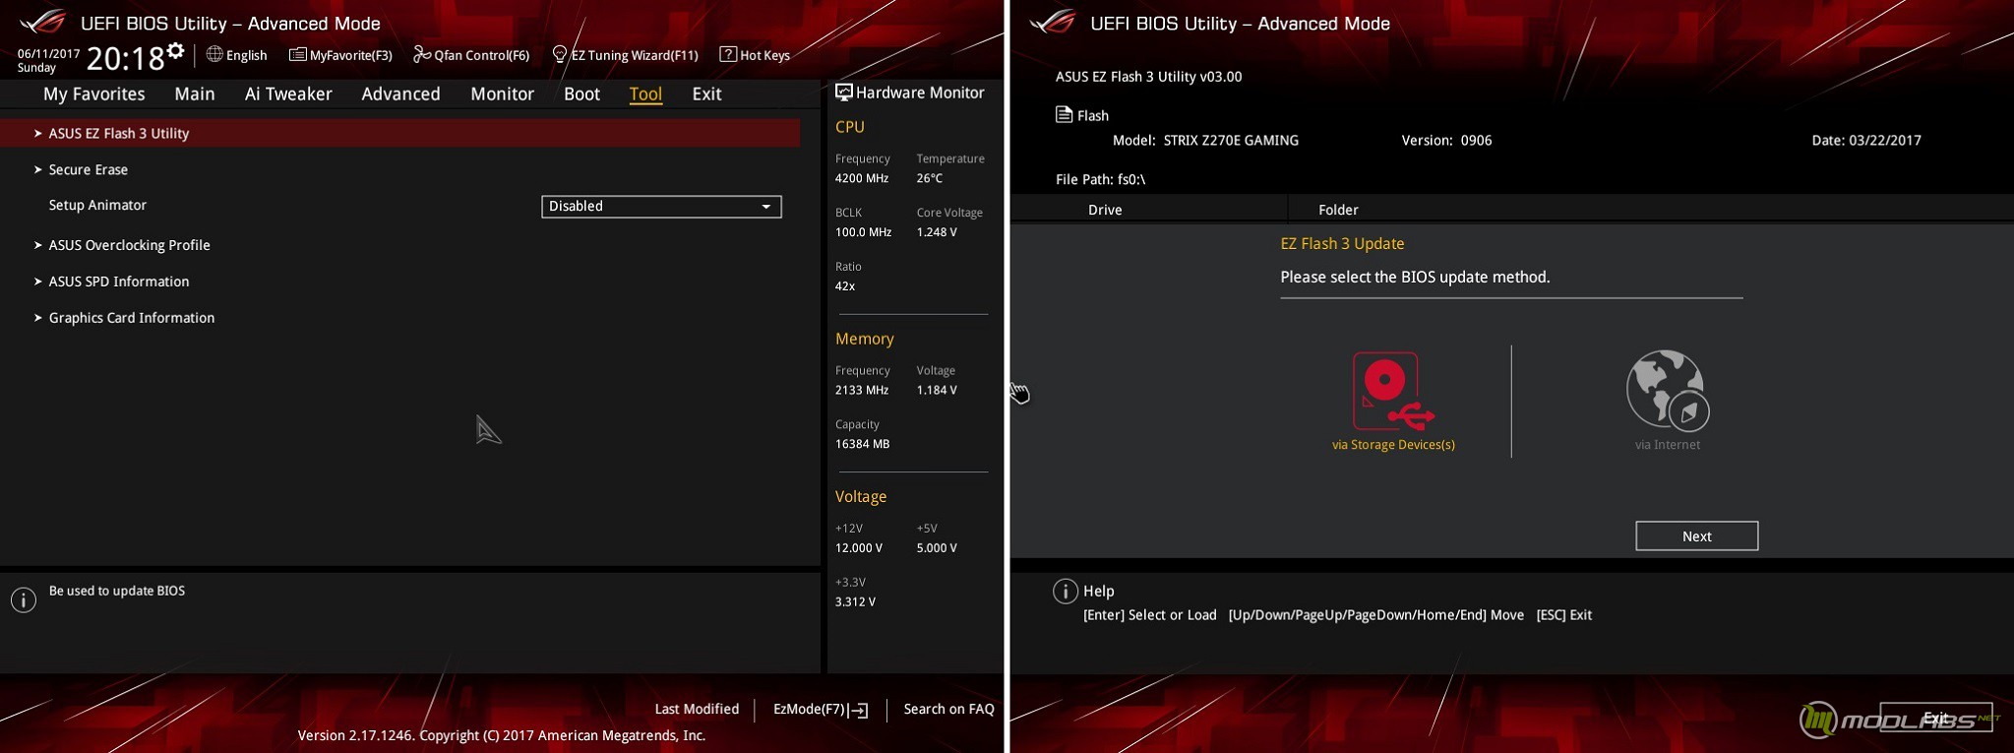The image size is (2014, 753).
Task: Go to Advanced tab
Action: tap(400, 94)
